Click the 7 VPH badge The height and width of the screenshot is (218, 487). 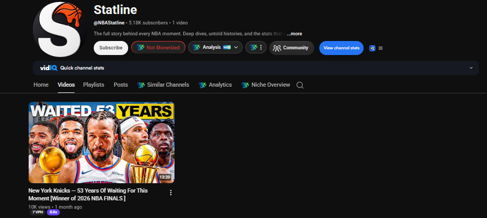coord(38,212)
